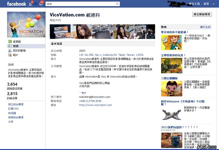Select 朋友的動態 in the sidebar
Viewport: 219px width, 150px height.
(19, 50)
